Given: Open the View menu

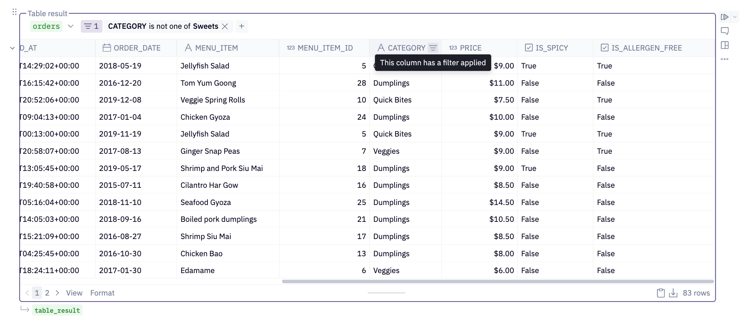Looking at the screenshot, I should pyautogui.click(x=74, y=293).
